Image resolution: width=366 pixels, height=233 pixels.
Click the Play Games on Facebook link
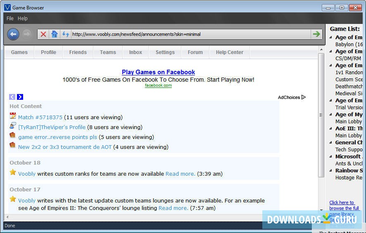click(158, 72)
